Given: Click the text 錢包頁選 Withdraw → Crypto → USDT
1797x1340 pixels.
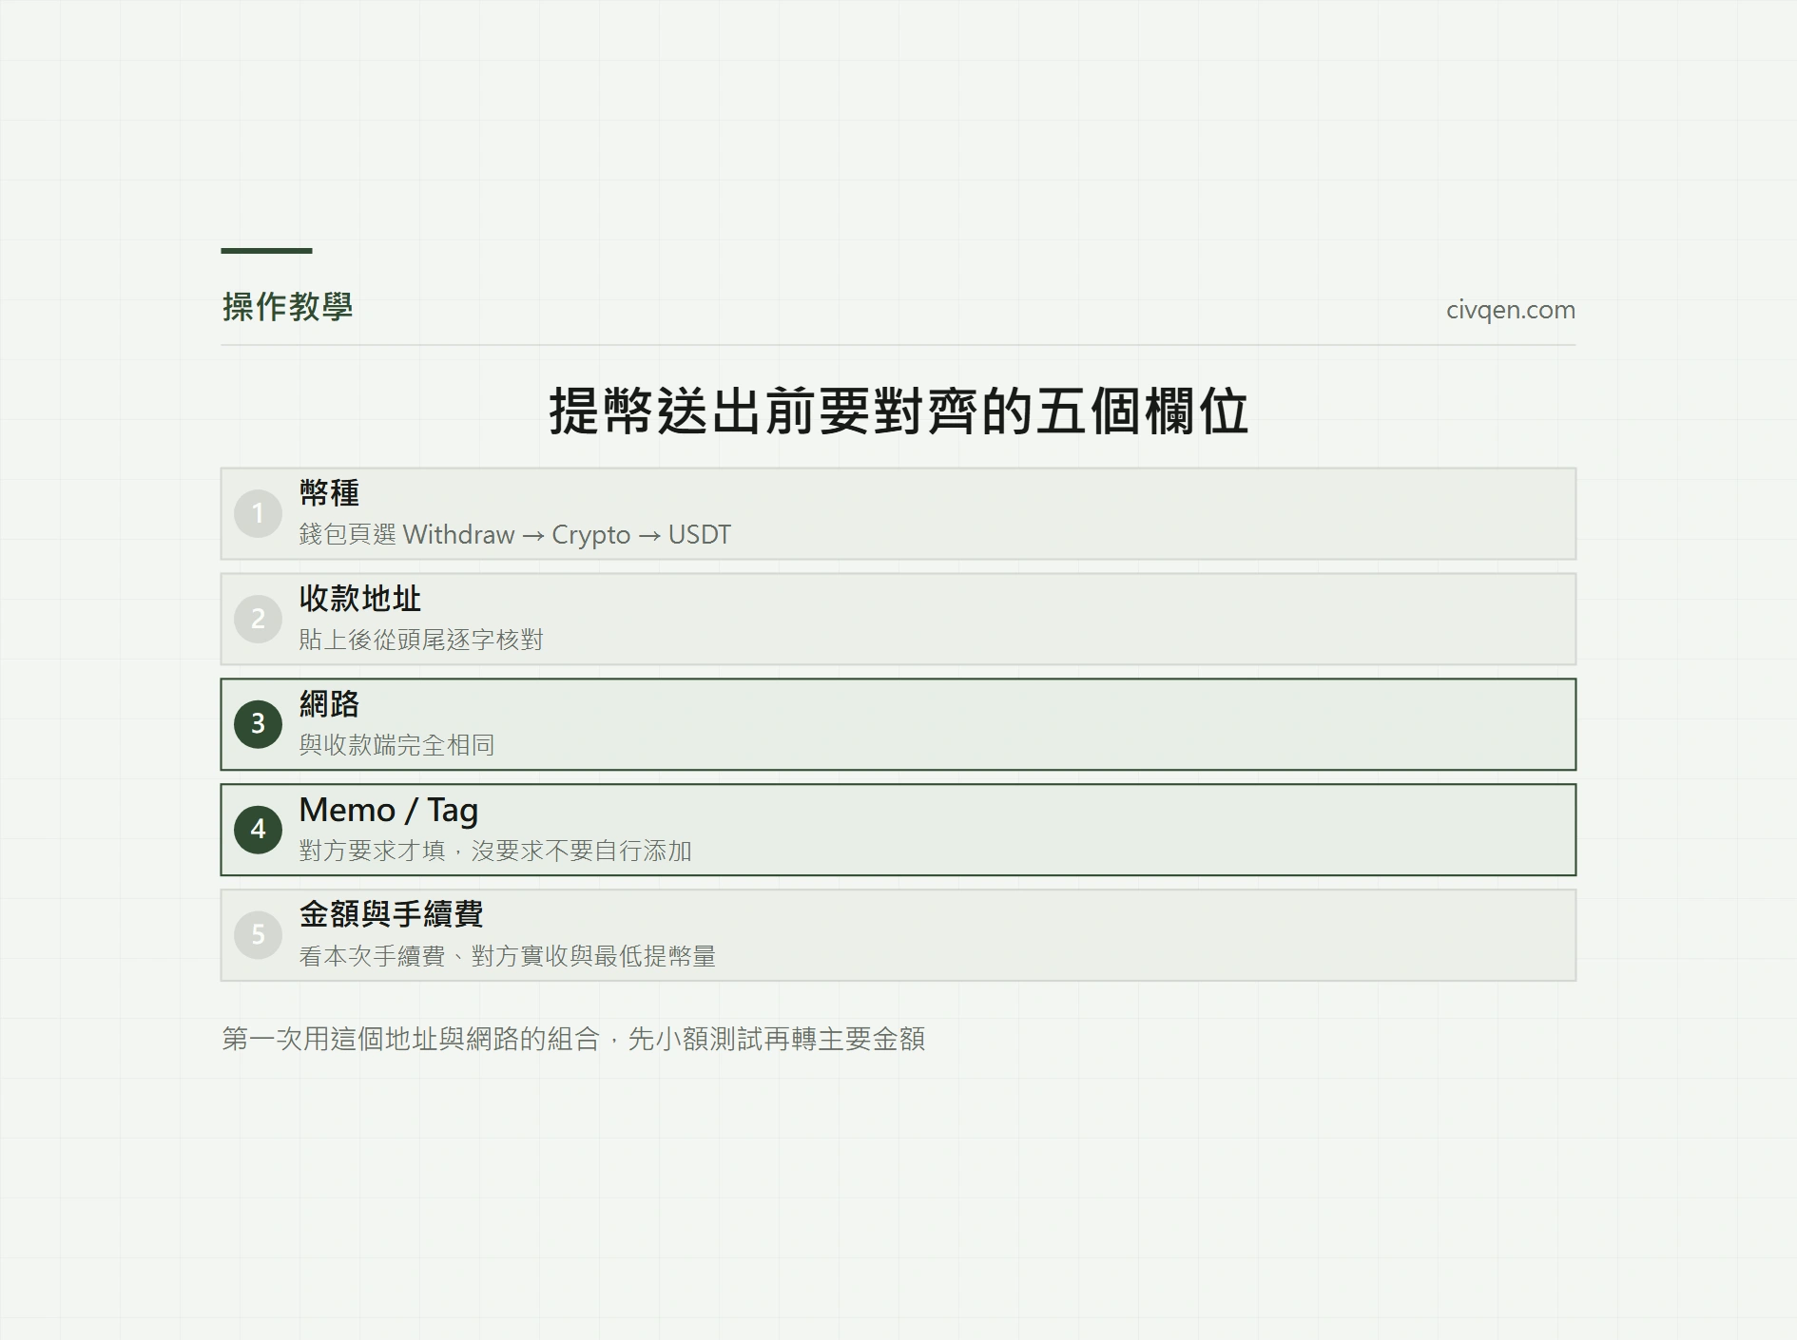Looking at the screenshot, I should pos(514,535).
